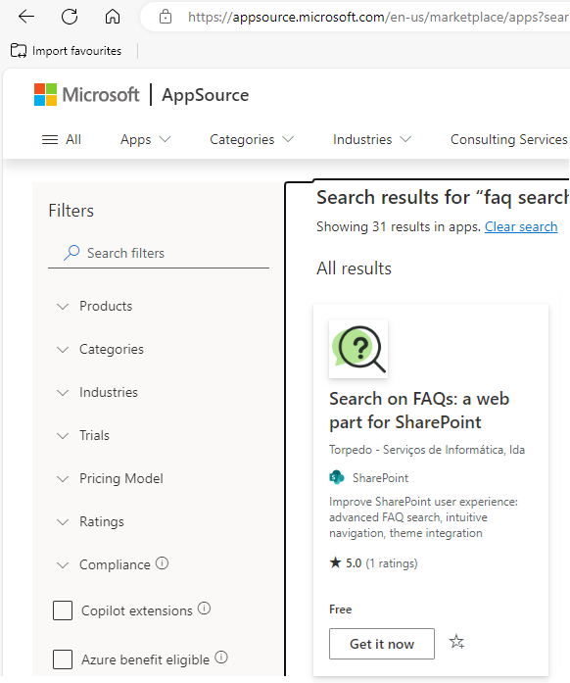Show info for Azure benefit eligible
The width and height of the screenshot is (570, 683).
pyautogui.click(x=221, y=657)
